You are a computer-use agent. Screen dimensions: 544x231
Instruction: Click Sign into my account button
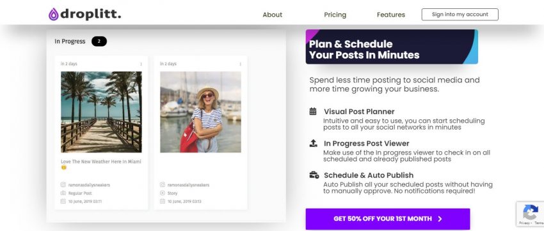pos(460,15)
